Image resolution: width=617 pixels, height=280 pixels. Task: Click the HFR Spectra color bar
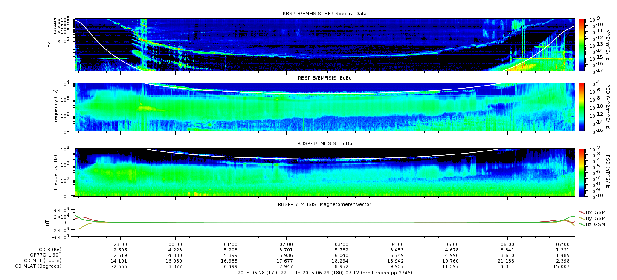tap(582, 45)
